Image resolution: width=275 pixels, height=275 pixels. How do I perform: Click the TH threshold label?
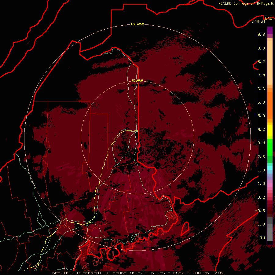tap(262, 238)
